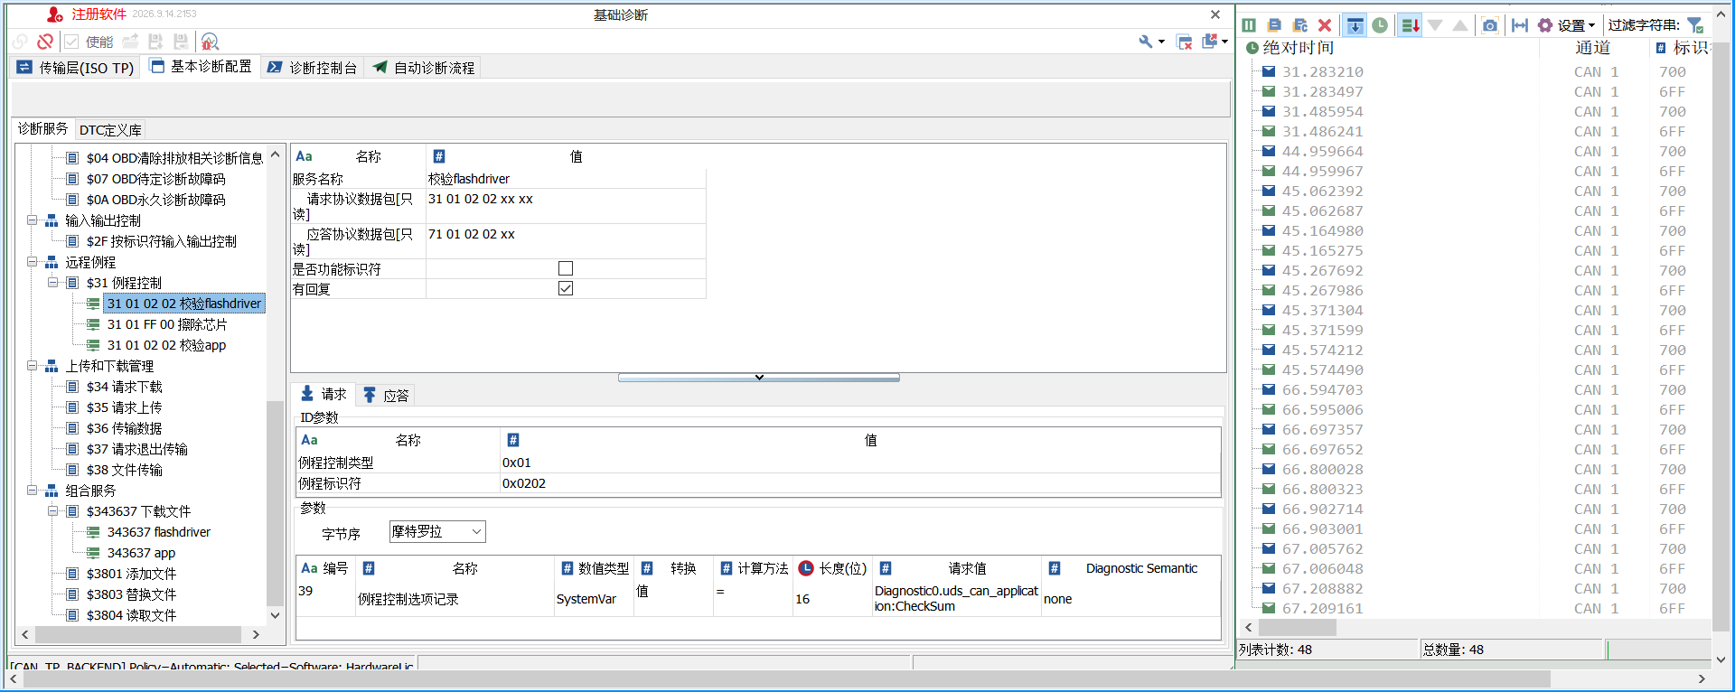Click the fit column width icon
The height and width of the screenshot is (692, 1735).
(x=1520, y=25)
